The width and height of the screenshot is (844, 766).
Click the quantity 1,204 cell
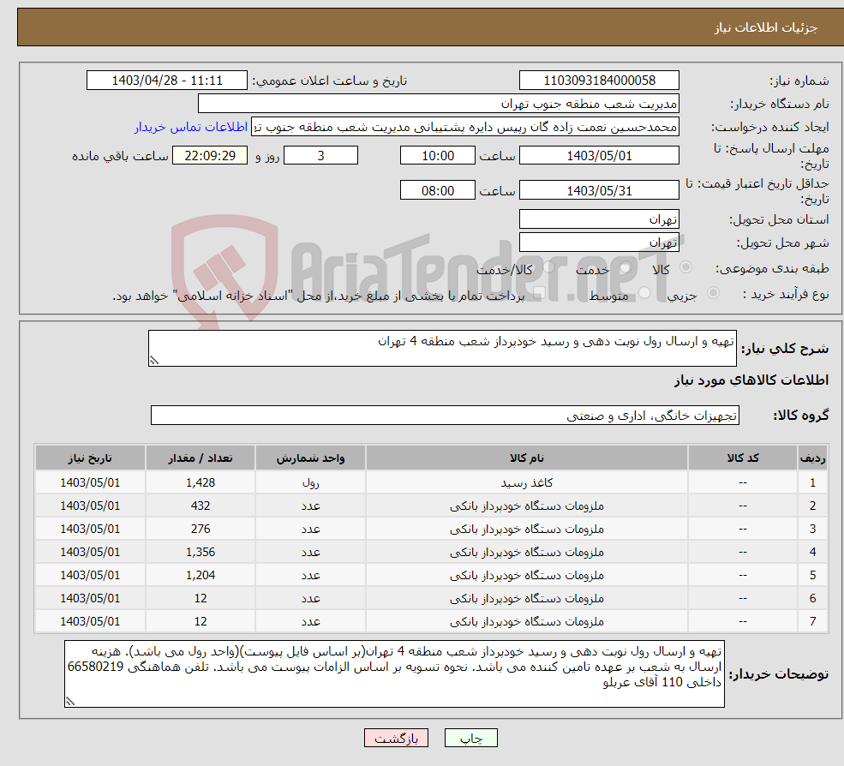[201, 576]
